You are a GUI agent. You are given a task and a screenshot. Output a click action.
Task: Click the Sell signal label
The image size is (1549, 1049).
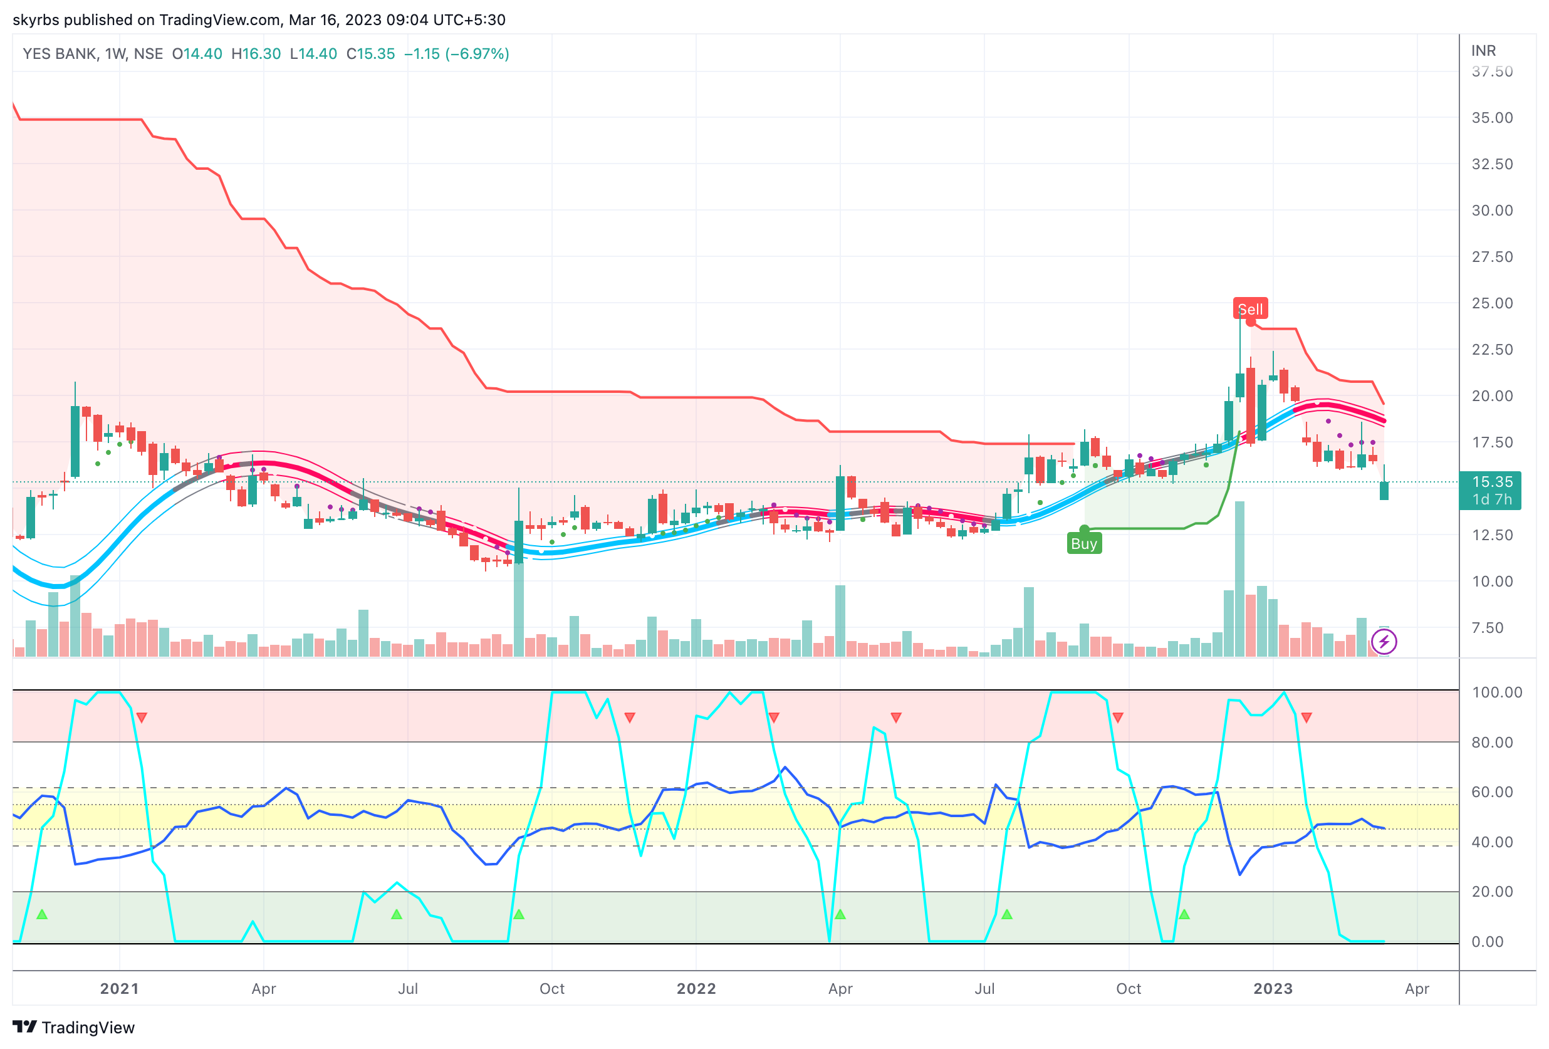click(x=1249, y=308)
